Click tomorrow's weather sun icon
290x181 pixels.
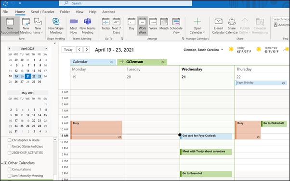259,49
